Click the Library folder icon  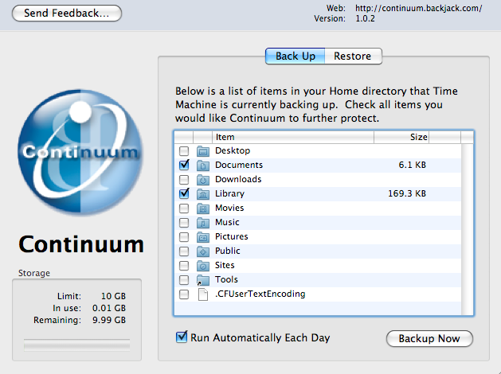pyautogui.click(x=203, y=193)
